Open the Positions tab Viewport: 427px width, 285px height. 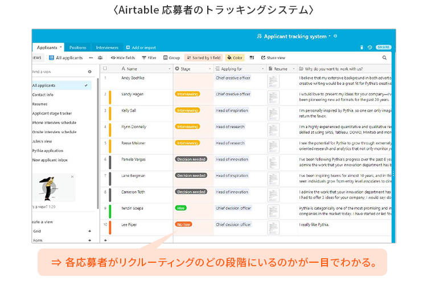click(77, 47)
